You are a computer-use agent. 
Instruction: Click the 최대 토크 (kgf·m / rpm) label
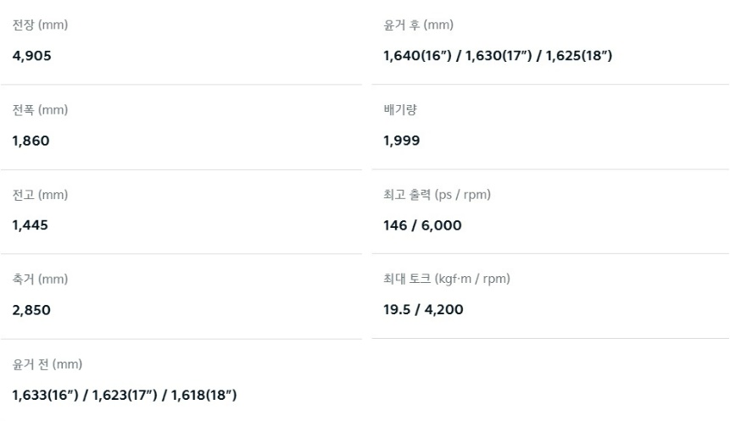point(447,280)
